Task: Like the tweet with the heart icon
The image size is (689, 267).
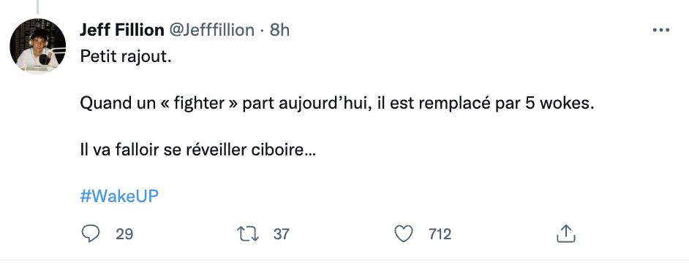Action: [x=404, y=233]
